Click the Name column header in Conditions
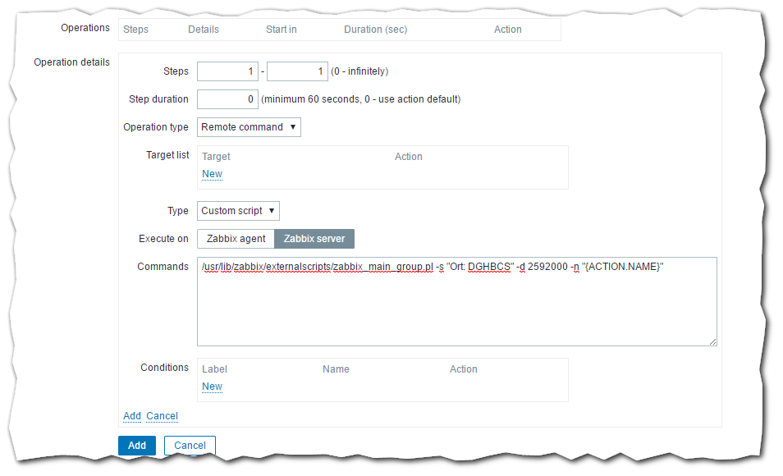The width and height of the screenshot is (783, 476). tap(336, 369)
